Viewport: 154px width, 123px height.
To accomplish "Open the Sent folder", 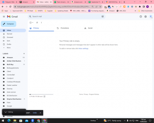I will [x=8, y=41].
